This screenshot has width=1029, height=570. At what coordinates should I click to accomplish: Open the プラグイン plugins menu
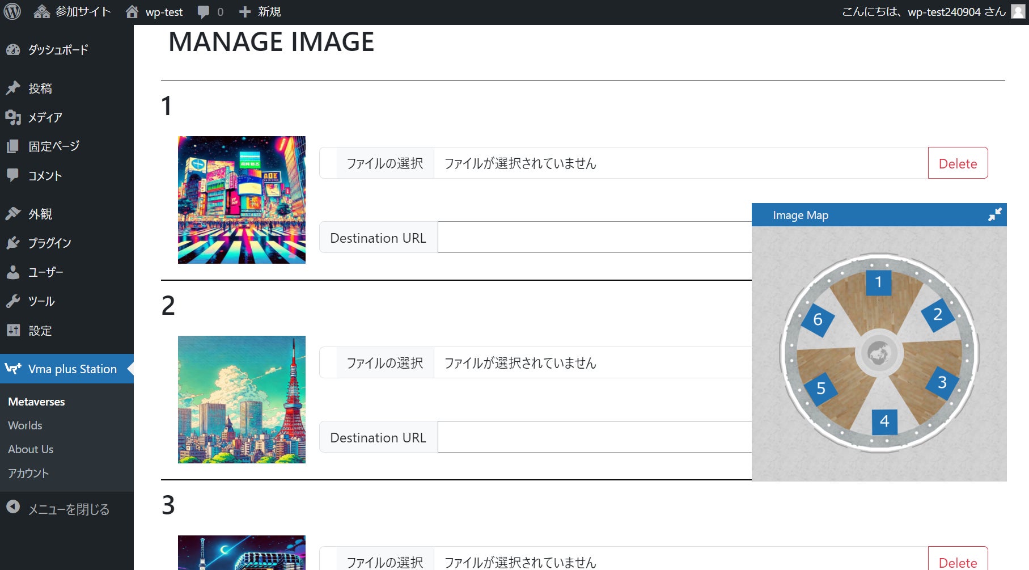click(x=67, y=243)
